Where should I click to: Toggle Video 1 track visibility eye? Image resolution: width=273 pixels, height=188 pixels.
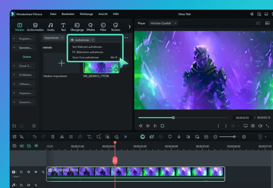pyautogui.click(x=36, y=172)
